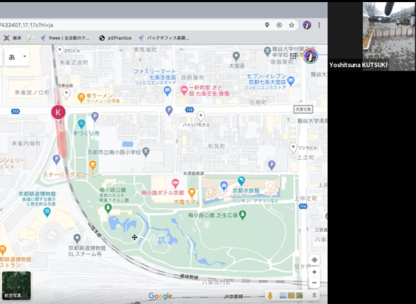416x304 pixels.
Task: Click the bookmark star in address bar
Action: click(292, 25)
